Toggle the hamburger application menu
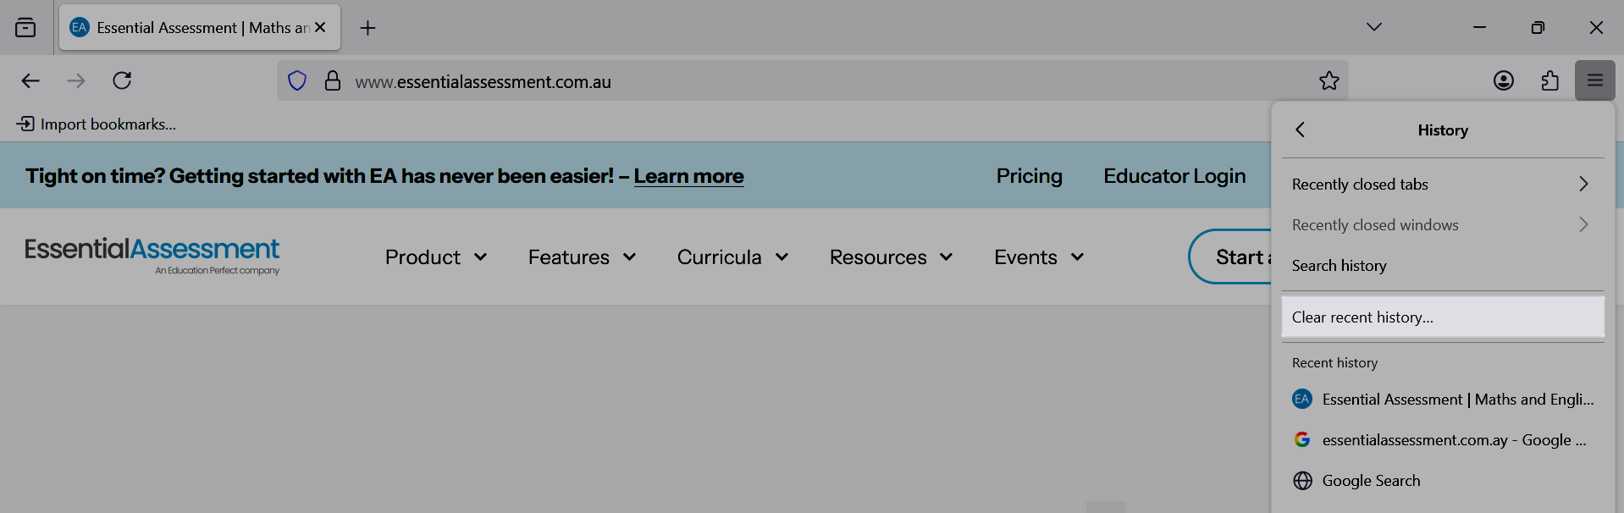The image size is (1624, 513). coord(1595,80)
